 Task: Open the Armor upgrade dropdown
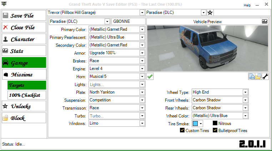(x=142, y=53)
